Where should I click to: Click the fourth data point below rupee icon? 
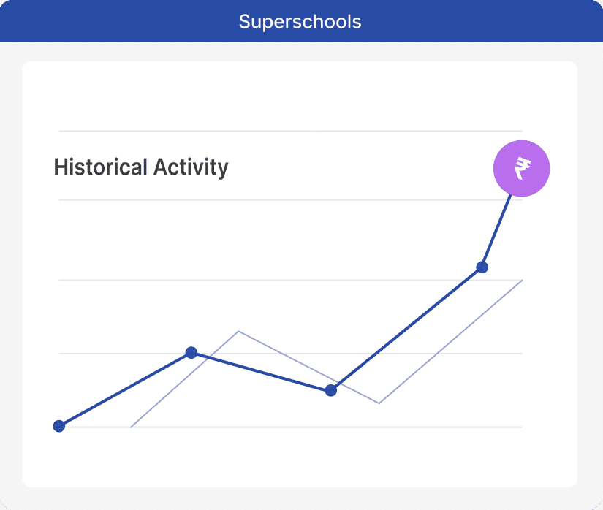(x=482, y=267)
